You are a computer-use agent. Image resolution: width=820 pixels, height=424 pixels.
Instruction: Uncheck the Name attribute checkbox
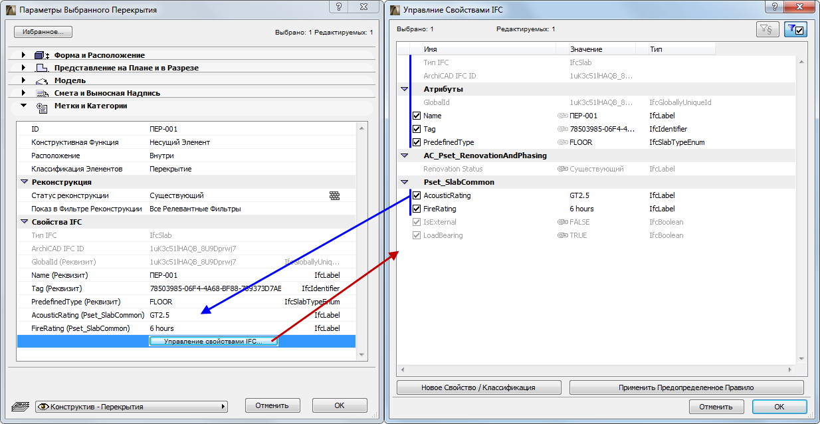tap(417, 116)
